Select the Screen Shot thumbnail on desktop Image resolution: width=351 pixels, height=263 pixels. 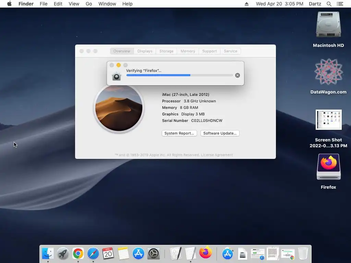point(328,120)
